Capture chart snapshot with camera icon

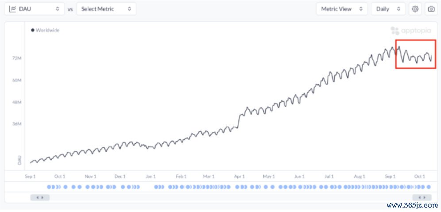[431, 9]
